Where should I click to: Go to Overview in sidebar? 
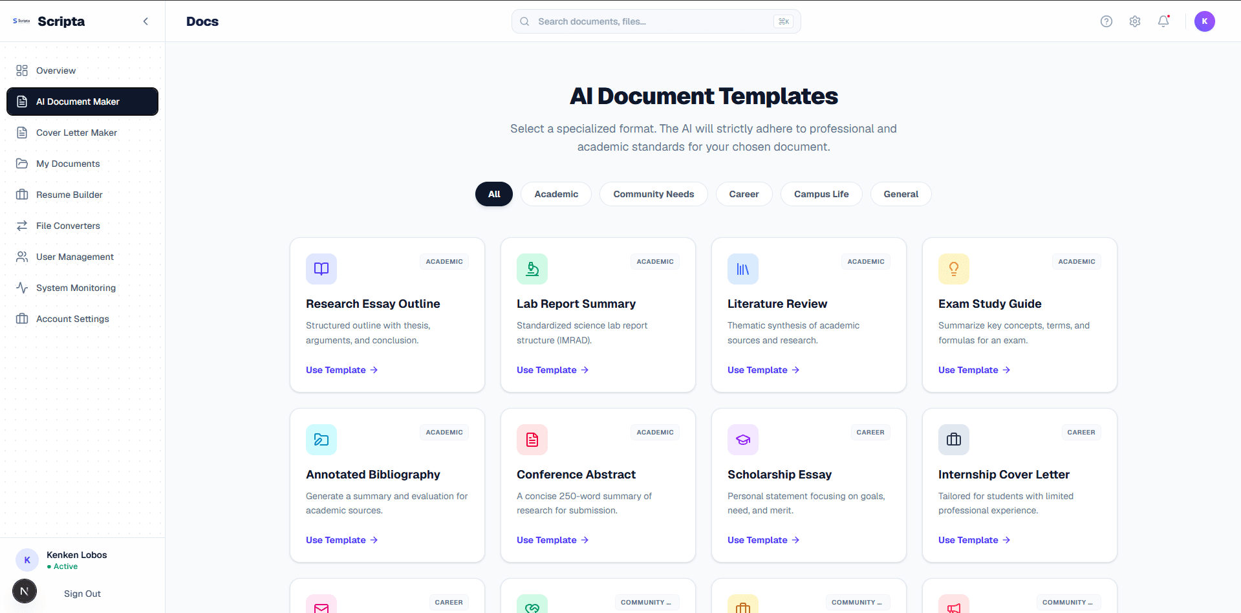(82, 70)
